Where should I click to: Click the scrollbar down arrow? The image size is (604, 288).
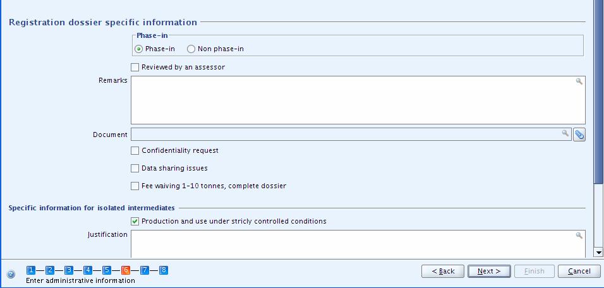600,253
